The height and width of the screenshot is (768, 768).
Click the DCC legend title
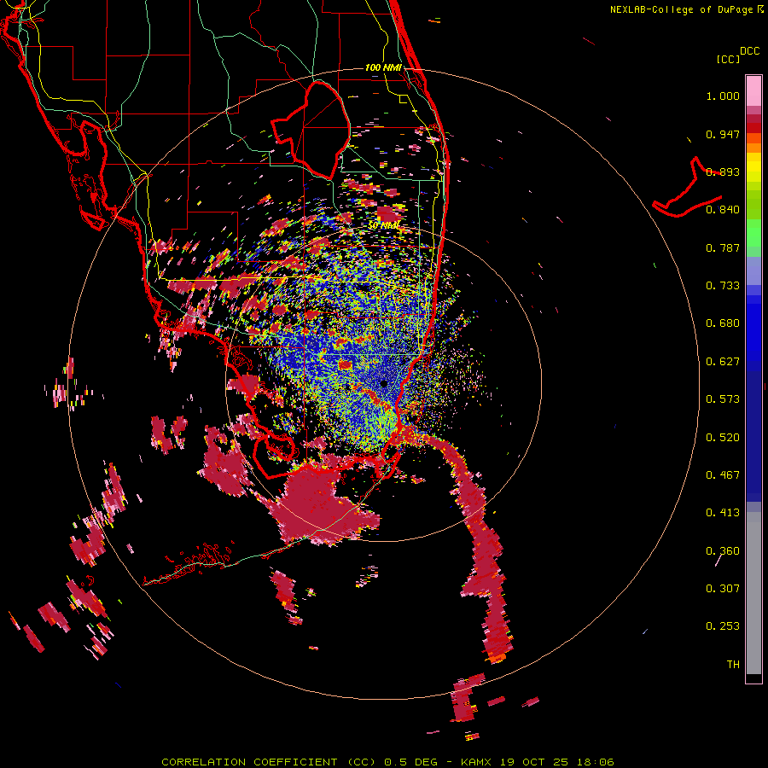coord(749,51)
